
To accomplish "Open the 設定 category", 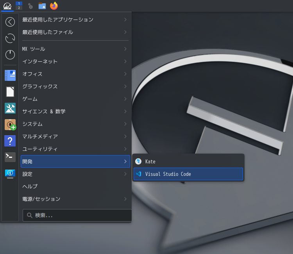I will tap(75, 174).
